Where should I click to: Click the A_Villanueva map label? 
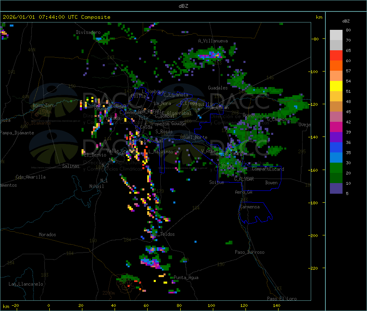point(213,41)
